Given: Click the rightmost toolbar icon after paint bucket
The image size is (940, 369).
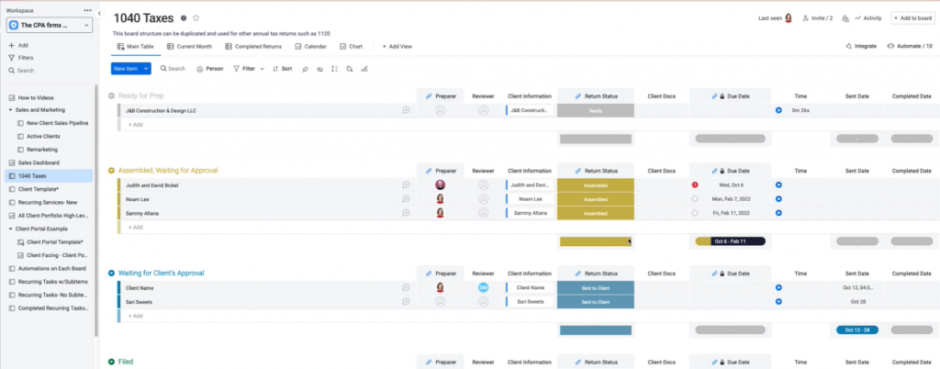Looking at the screenshot, I should pos(364,69).
